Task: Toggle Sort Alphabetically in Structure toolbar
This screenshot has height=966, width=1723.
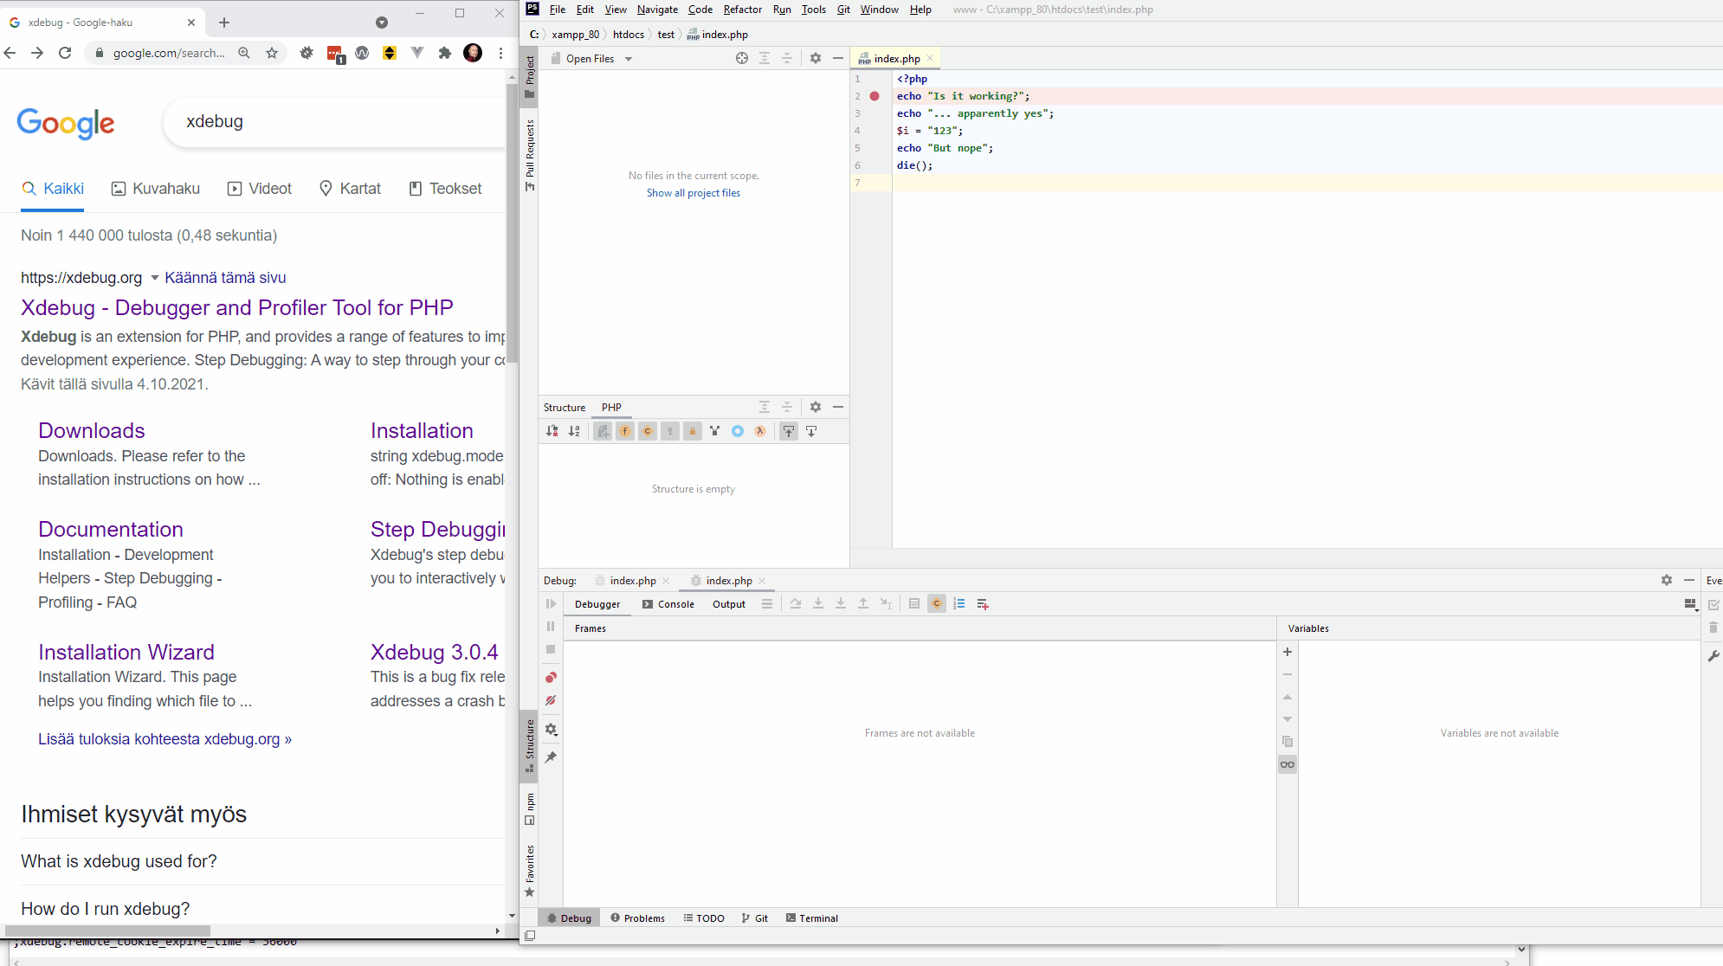Action: [x=575, y=431]
